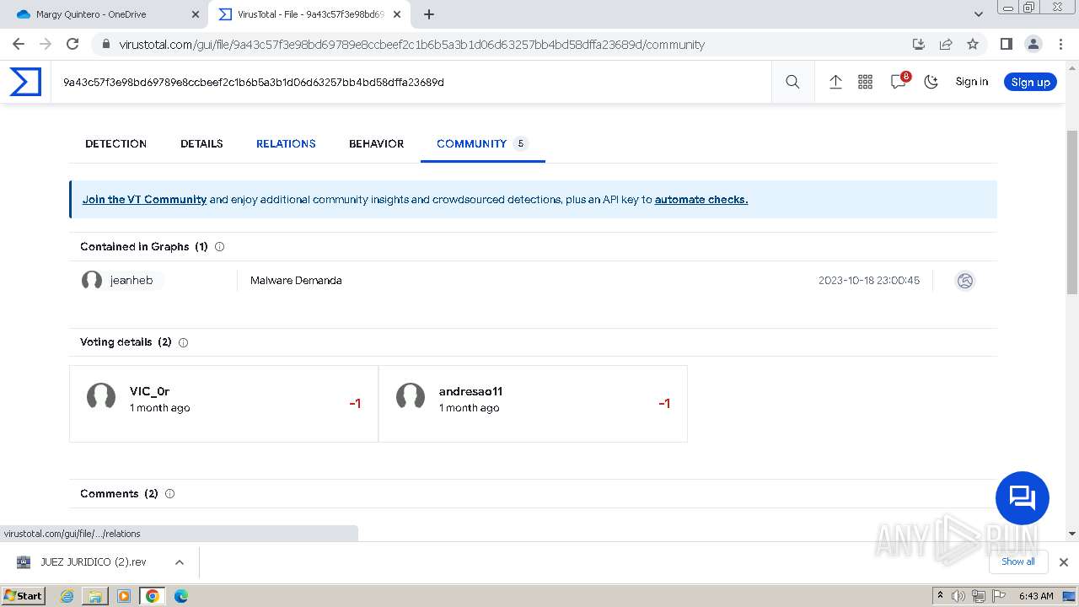Click info icon beside Voting details

[x=184, y=342]
